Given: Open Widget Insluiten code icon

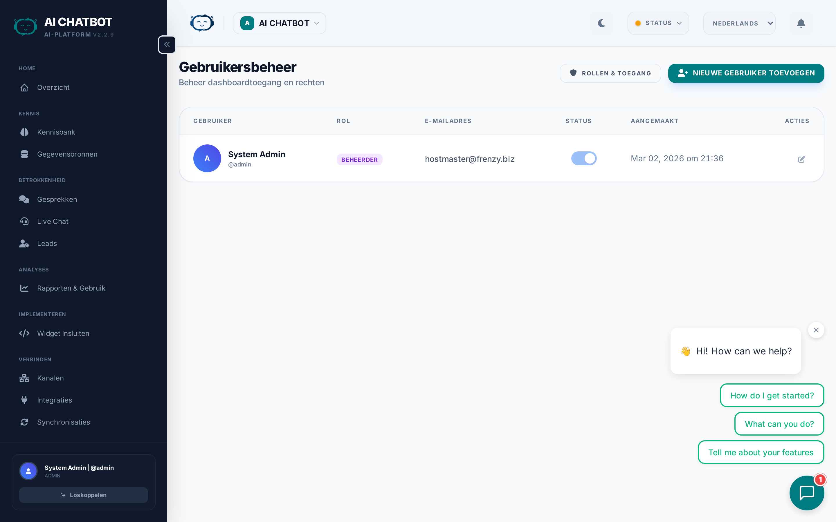Looking at the screenshot, I should (x=24, y=333).
